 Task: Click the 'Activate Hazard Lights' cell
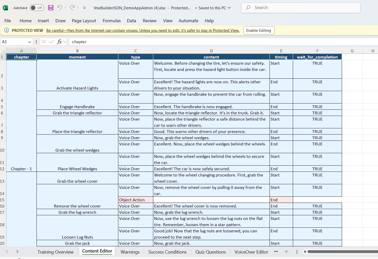(x=77, y=76)
